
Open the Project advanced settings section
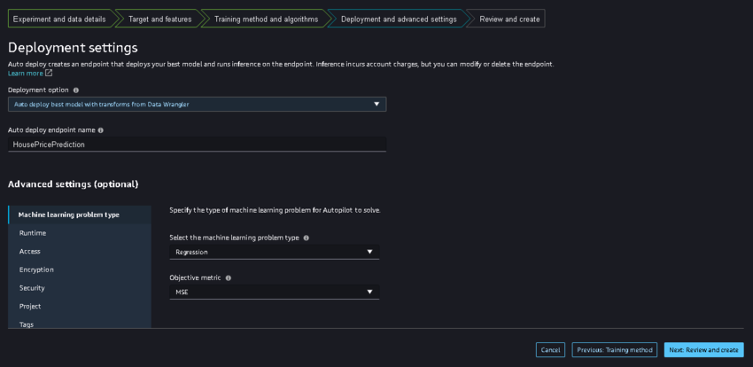pos(80,306)
